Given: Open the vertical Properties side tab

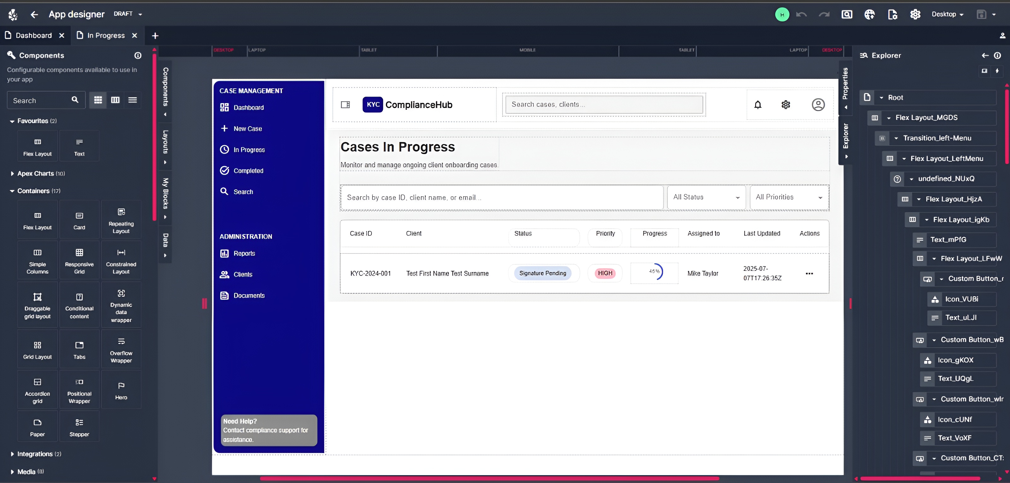Looking at the screenshot, I should coord(845,84).
